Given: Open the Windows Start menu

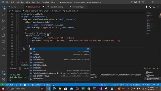Looking at the screenshot, I should pyautogui.click(x=3, y=89).
